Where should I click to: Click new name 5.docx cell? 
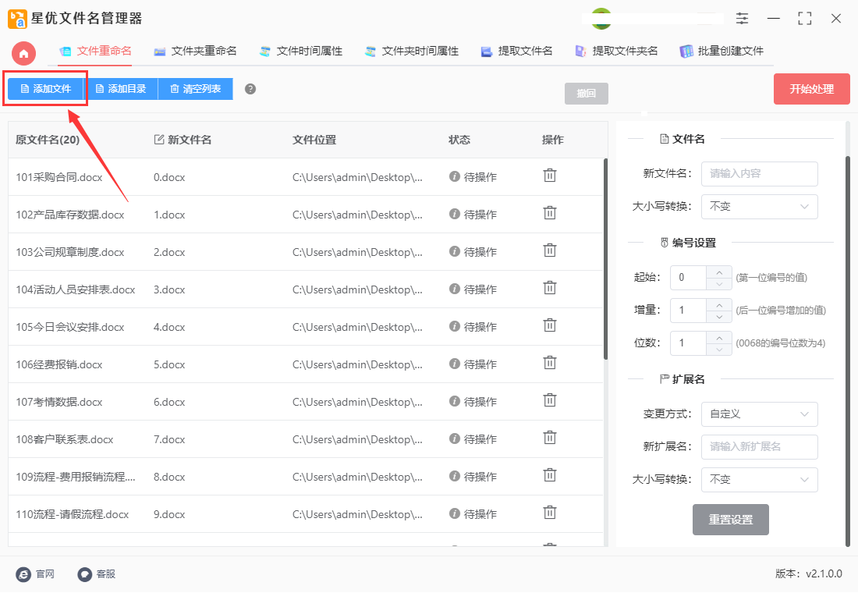169,364
